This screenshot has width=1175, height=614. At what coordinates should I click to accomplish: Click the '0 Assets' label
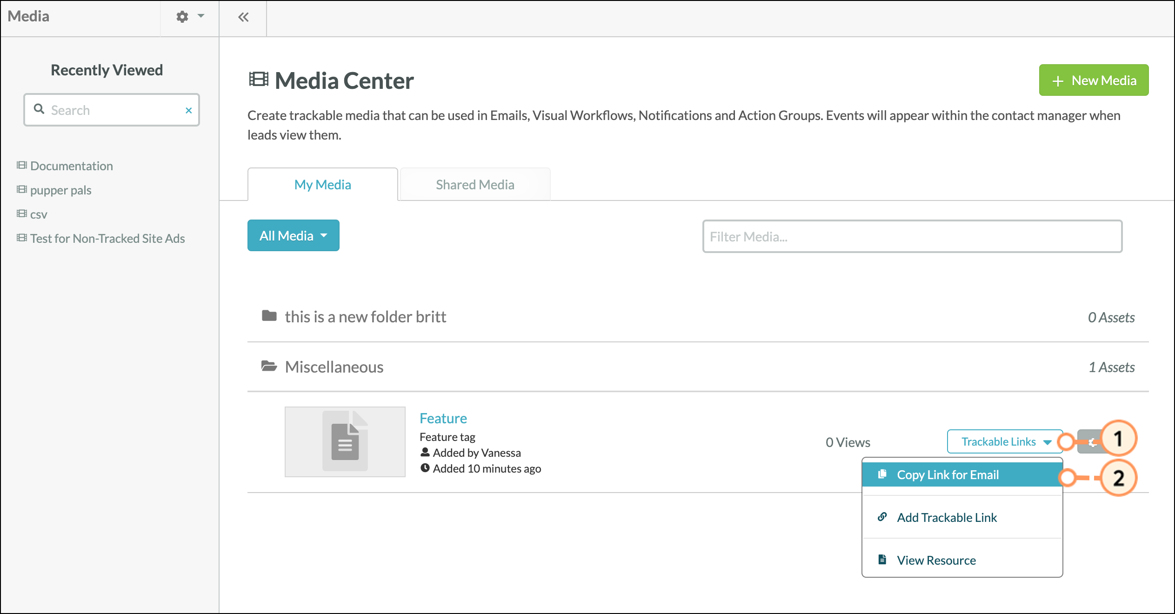pyautogui.click(x=1111, y=317)
